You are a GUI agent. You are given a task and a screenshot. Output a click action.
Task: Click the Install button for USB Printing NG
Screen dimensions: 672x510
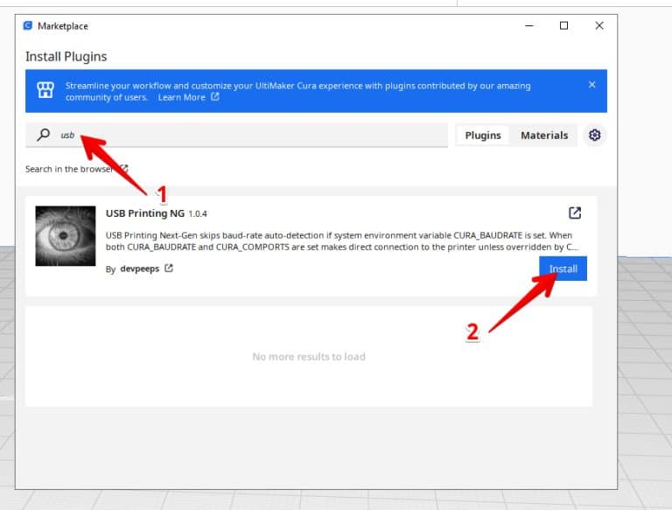click(x=563, y=269)
